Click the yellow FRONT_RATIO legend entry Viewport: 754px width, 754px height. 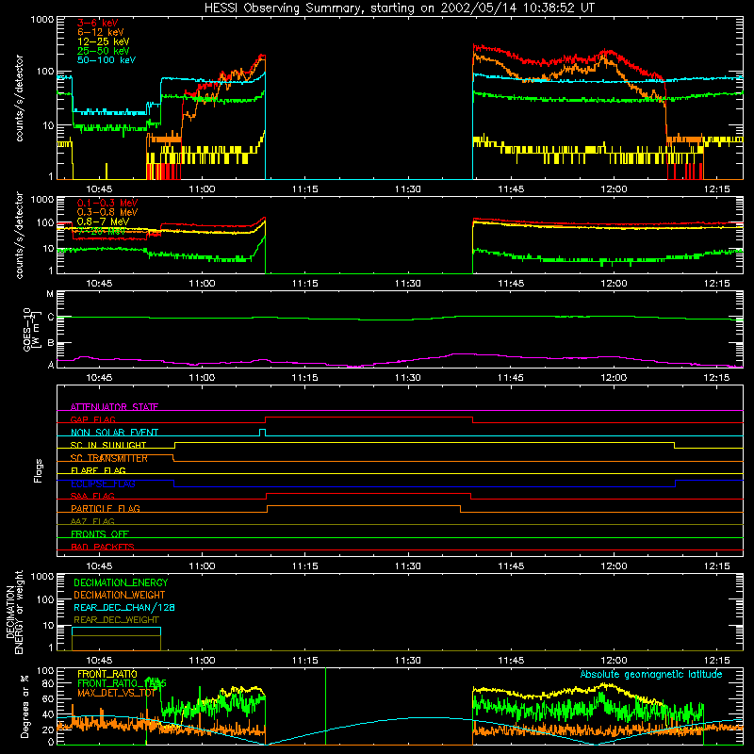[x=107, y=674]
